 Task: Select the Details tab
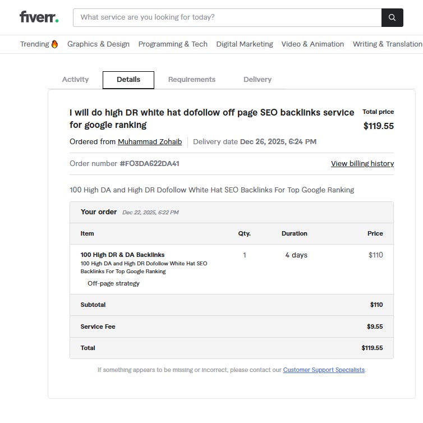coord(128,80)
